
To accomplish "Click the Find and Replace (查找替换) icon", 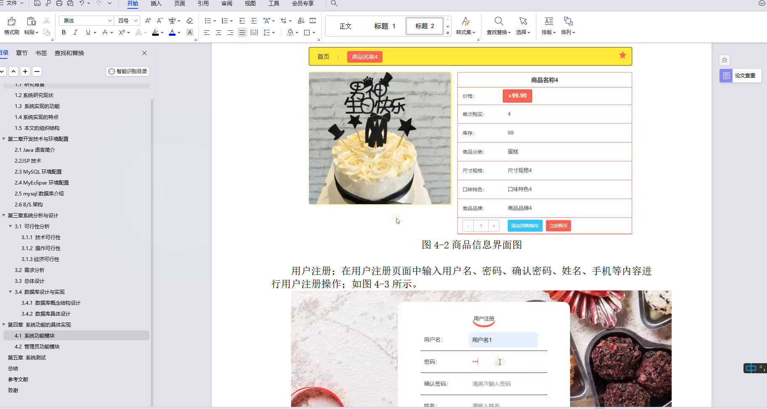I will (x=499, y=21).
